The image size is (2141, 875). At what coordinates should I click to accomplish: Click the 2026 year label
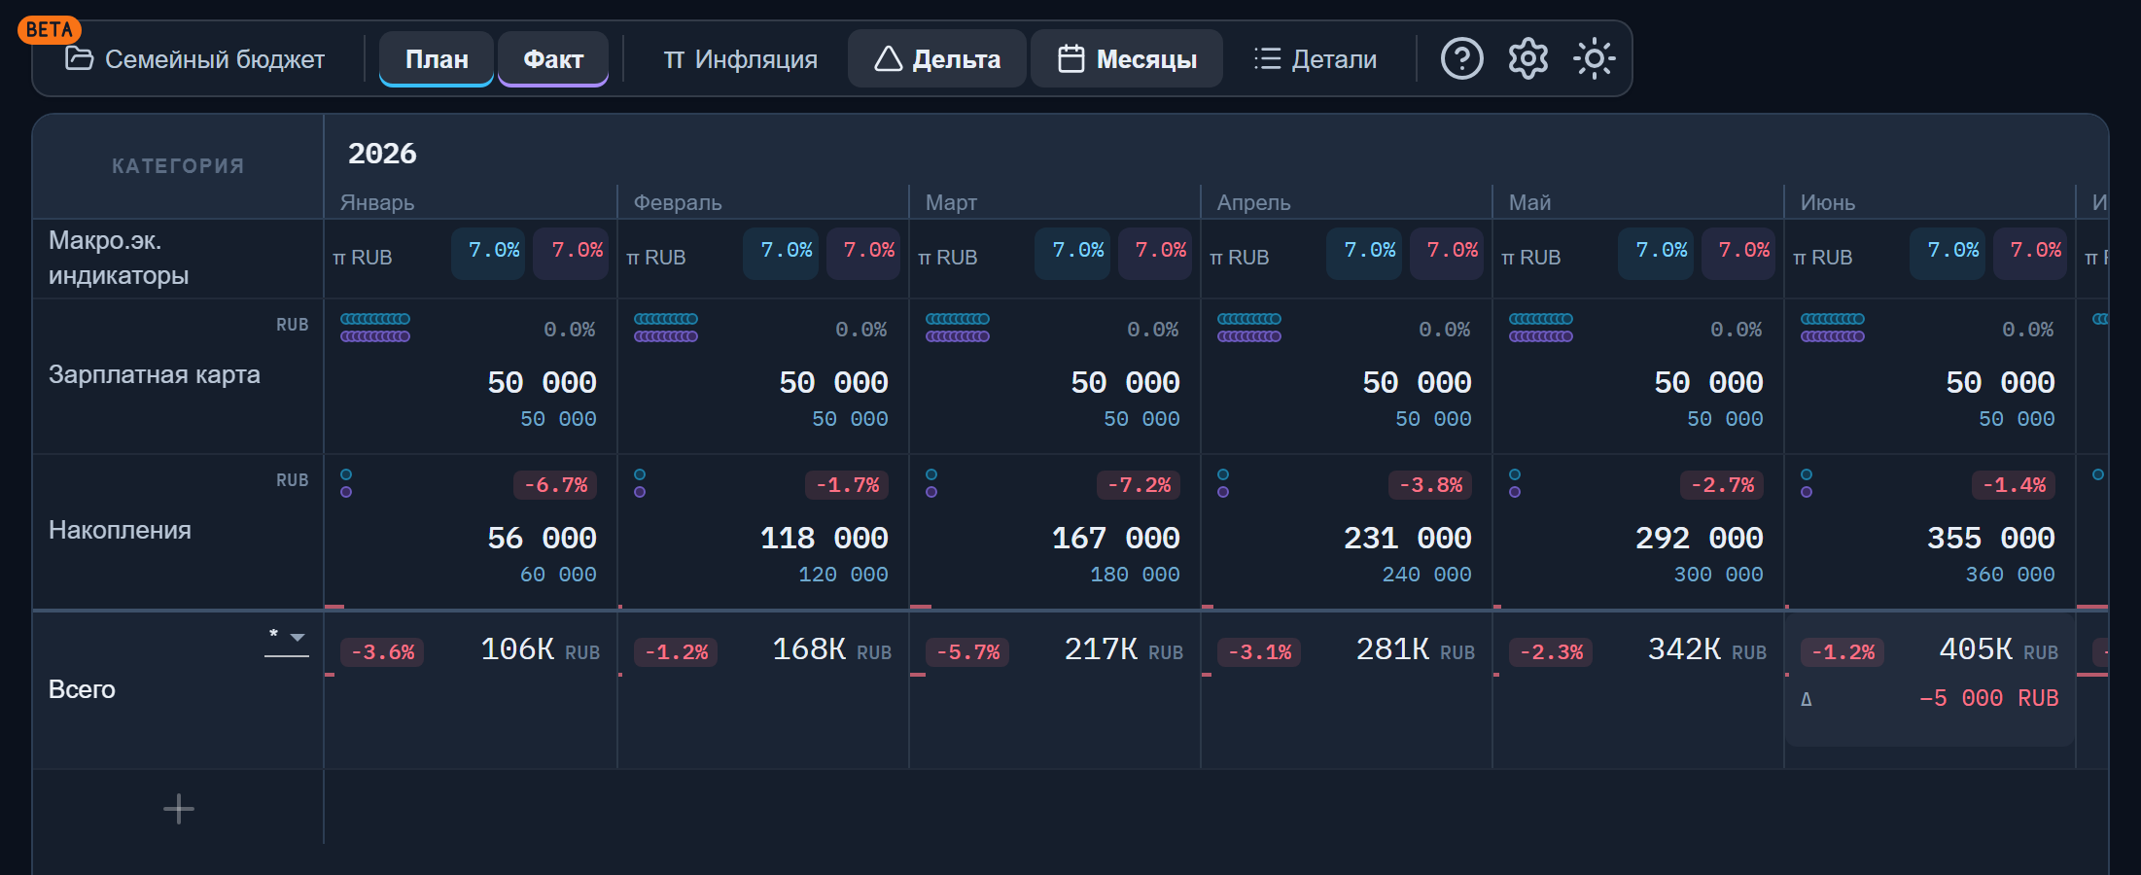click(x=382, y=154)
